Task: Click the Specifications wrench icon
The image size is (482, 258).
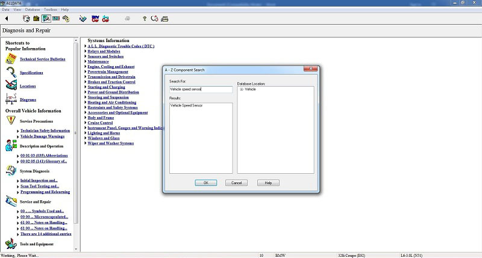Action: point(10,72)
